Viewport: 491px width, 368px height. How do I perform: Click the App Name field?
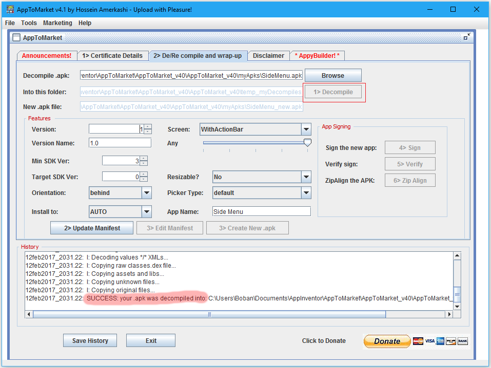[x=262, y=211]
